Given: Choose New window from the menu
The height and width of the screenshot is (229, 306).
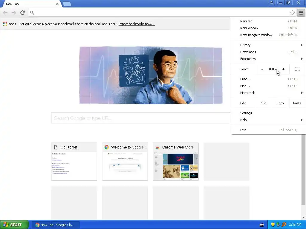Looking at the screenshot, I should coord(268,28).
